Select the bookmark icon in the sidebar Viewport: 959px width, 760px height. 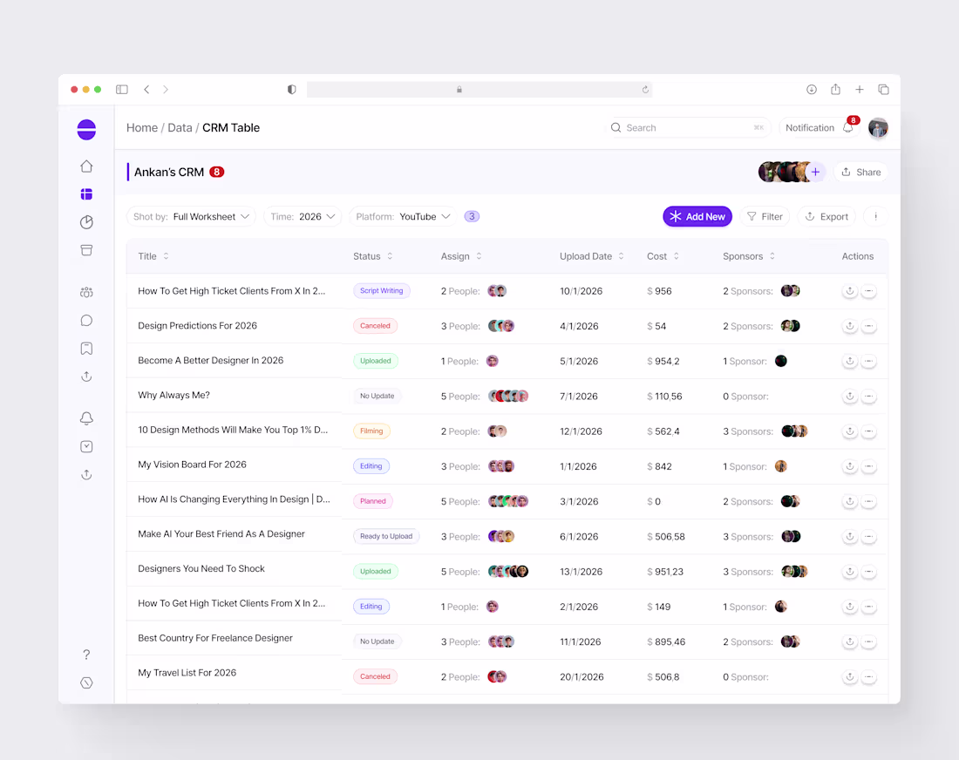(86, 348)
